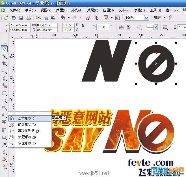Click the Paste clipboard icon
Image resolution: width=186 pixels, height=177 pixels.
pos(53,18)
